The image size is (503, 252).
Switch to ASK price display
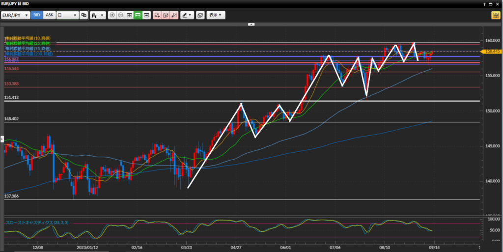pos(50,15)
